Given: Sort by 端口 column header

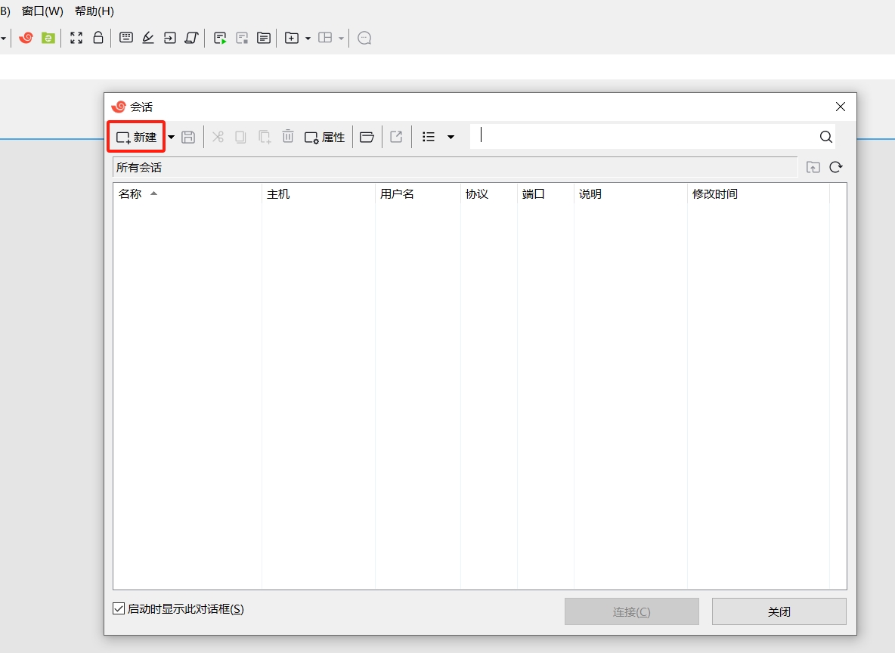Looking at the screenshot, I should pyautogui.click(x=545, y=194).
